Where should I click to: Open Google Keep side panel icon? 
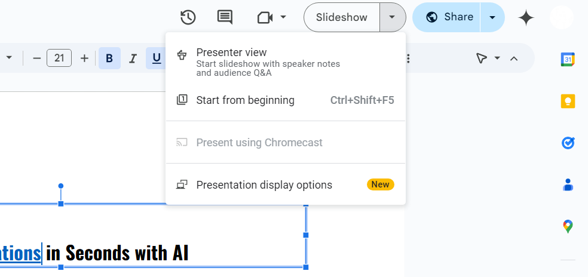(x=568, y=101)
